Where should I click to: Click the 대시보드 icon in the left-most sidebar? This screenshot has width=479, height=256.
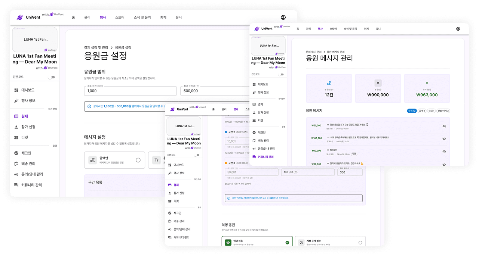coord(16,90)
